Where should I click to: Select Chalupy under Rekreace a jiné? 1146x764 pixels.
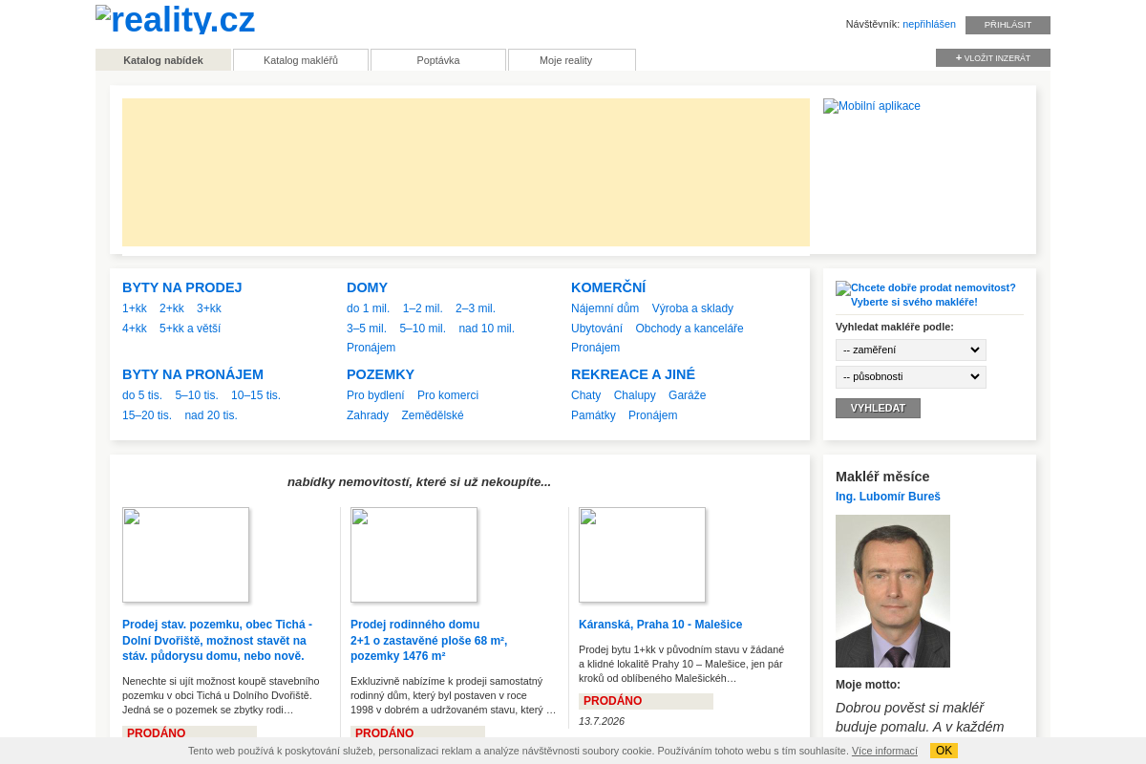635,395
